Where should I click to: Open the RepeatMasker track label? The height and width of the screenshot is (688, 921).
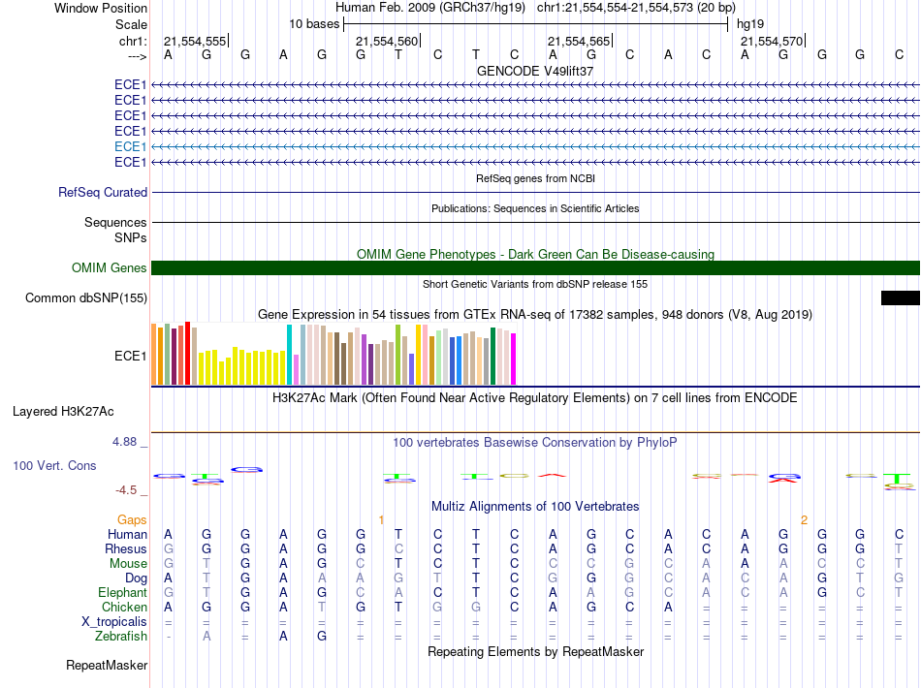click(107, 666)
